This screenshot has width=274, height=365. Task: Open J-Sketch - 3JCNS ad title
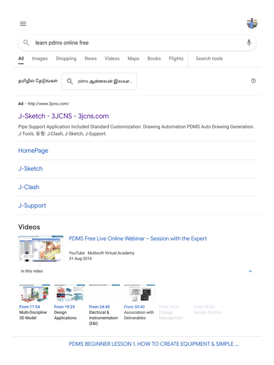click(64, 116)
